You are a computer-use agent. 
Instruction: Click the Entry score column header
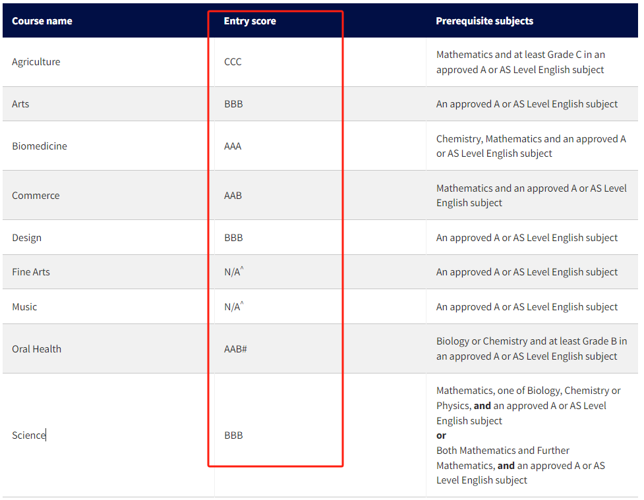click(250, 21)
